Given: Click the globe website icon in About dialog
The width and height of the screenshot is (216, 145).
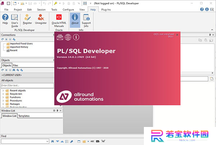Looking at the screenshot, I should [x=68, y=37].
